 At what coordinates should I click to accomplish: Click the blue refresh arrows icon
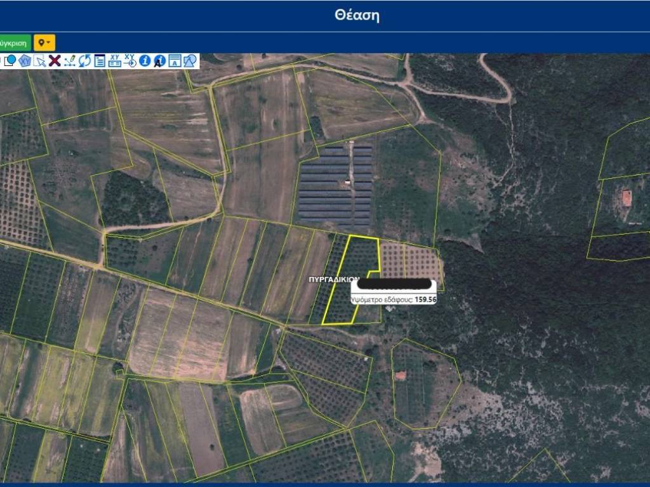[84, 62]
